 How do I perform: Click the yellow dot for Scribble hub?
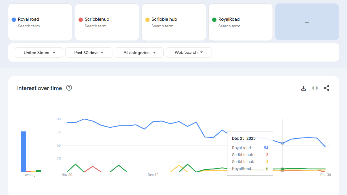[x=147, y=20]
